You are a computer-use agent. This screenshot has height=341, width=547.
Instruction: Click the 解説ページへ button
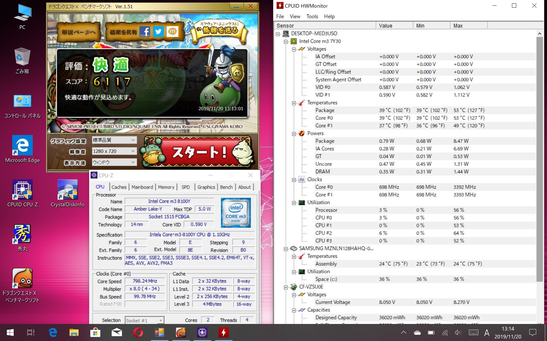click(x=79, y=32)
